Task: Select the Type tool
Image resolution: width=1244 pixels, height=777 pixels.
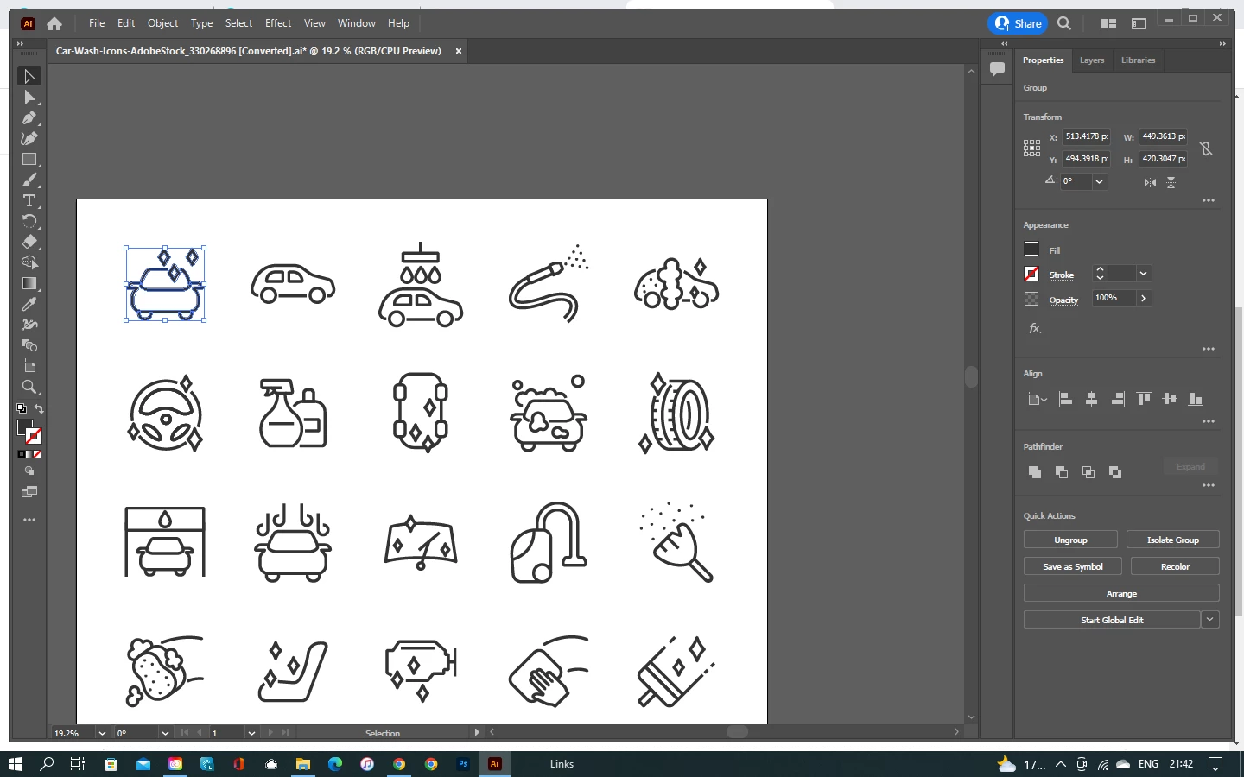Action: tap(29, 201)
